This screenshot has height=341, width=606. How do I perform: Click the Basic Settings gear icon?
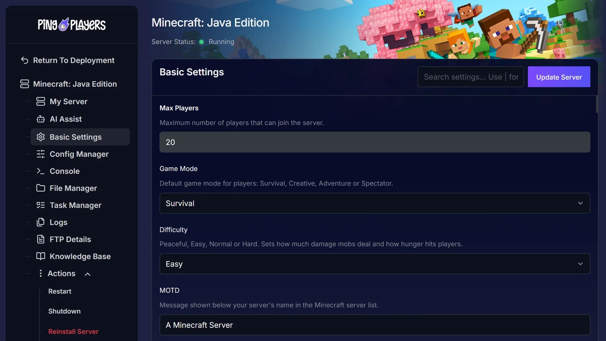point(41,137)
